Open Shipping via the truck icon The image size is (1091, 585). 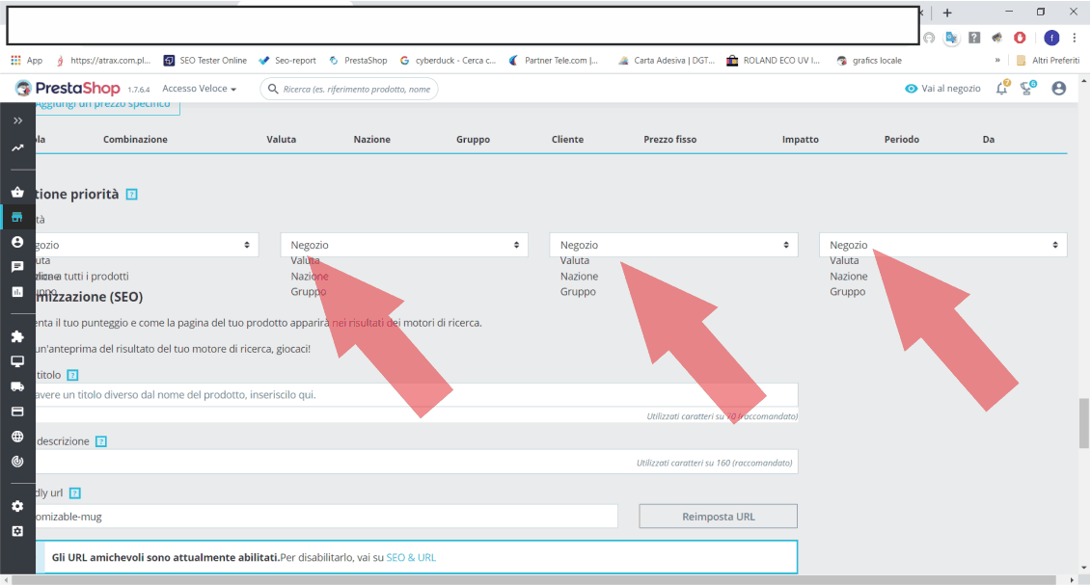(17, 386)
